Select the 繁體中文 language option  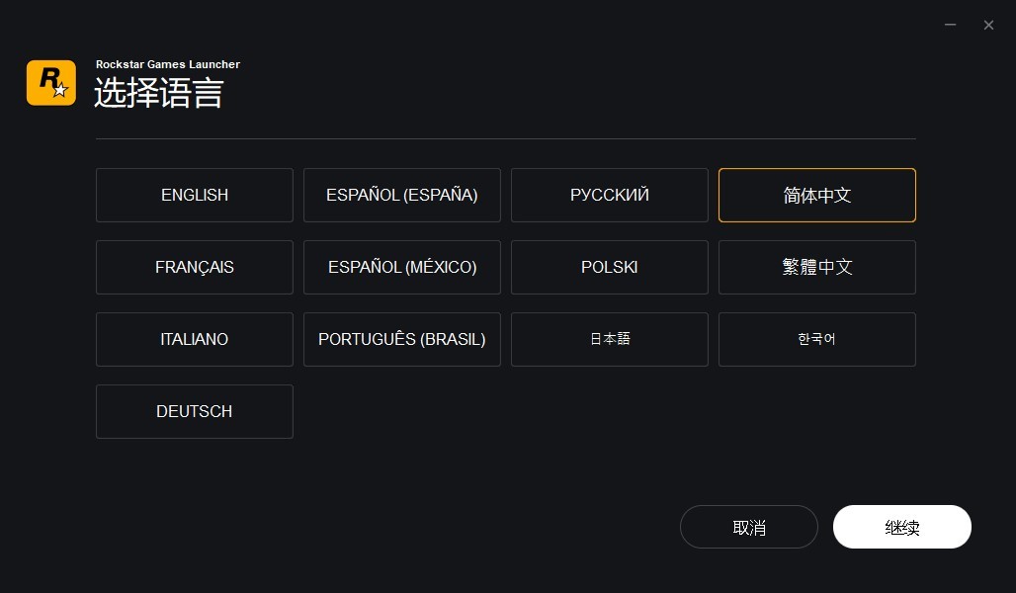click(816, 267)
